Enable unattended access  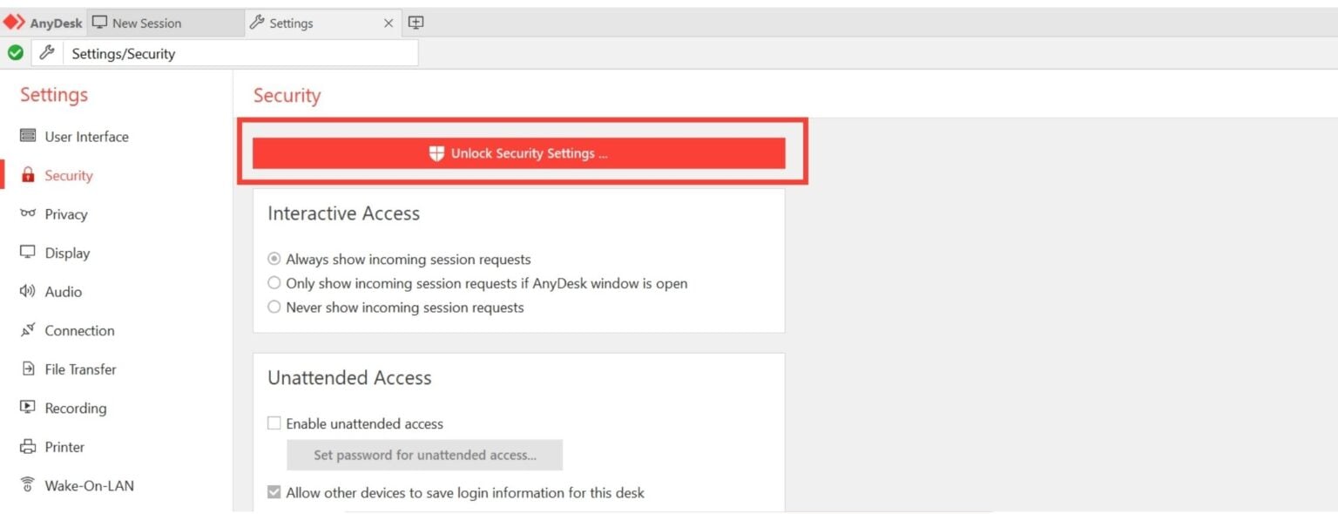(x=274, y=423)
